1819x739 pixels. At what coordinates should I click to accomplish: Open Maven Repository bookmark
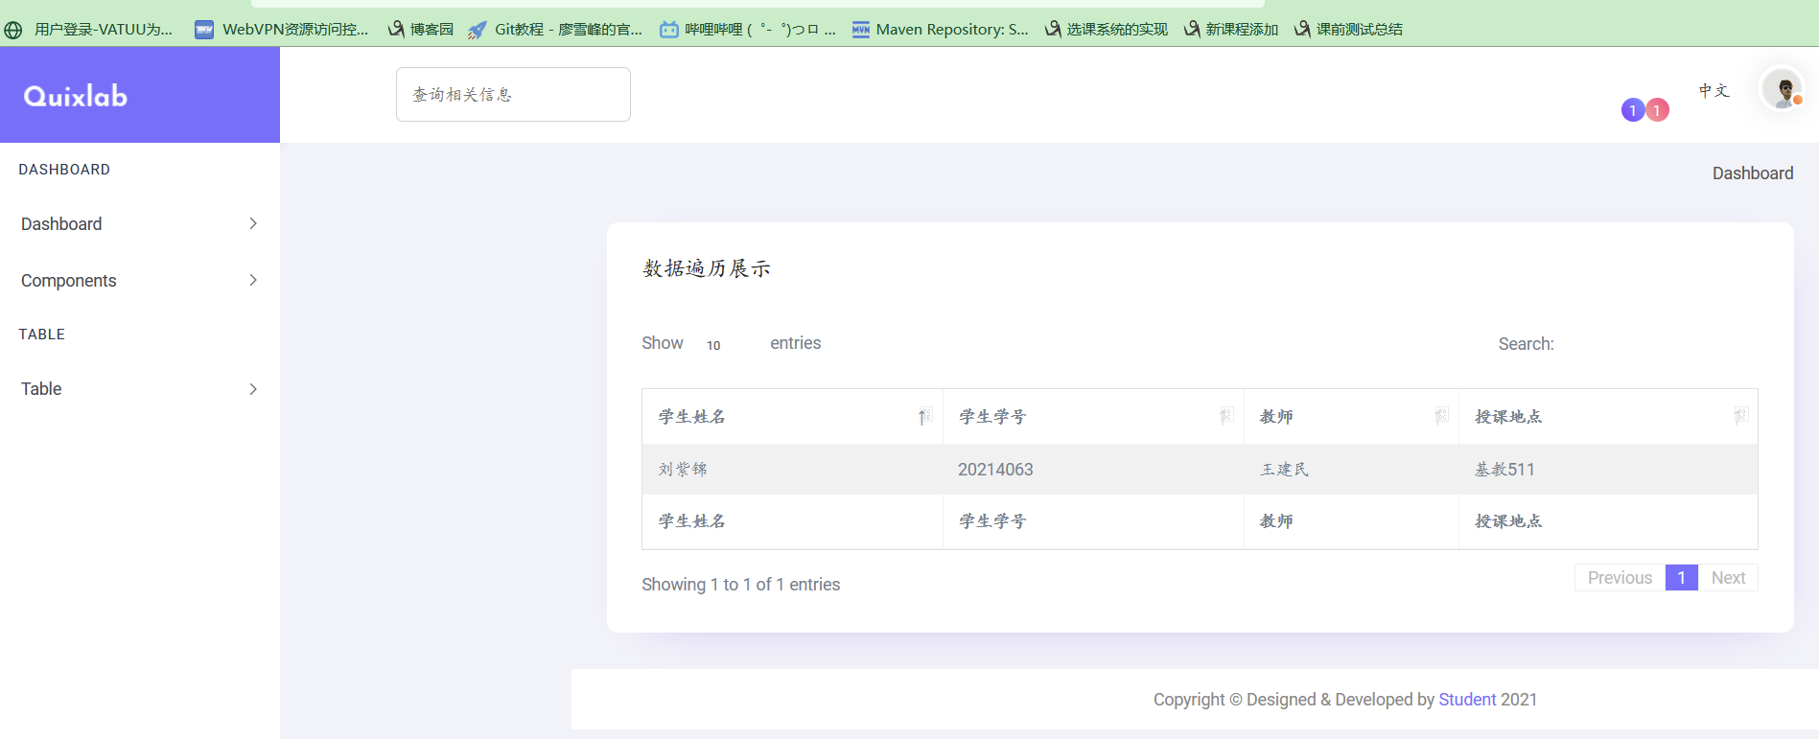(941, 30)
